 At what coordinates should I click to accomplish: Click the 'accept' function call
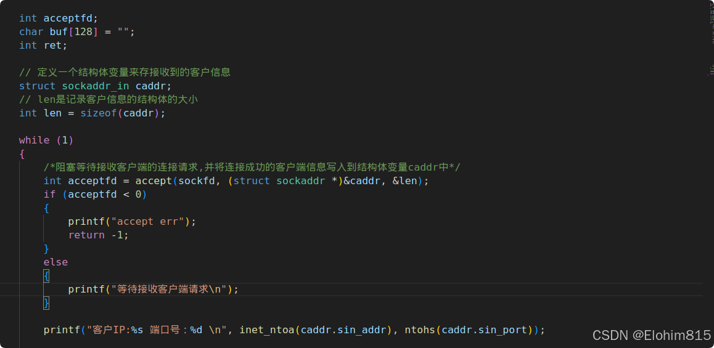tap(154, 181)
